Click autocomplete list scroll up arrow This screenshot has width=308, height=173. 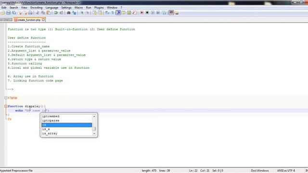point(94,116)
